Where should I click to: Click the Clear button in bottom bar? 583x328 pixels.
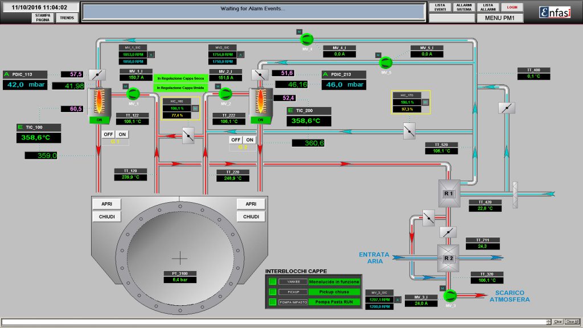(x=558, y=322)
